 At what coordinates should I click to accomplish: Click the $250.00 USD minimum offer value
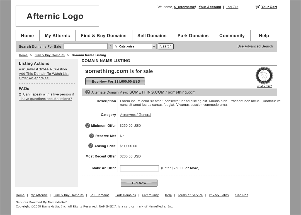[x=130, y=126]
